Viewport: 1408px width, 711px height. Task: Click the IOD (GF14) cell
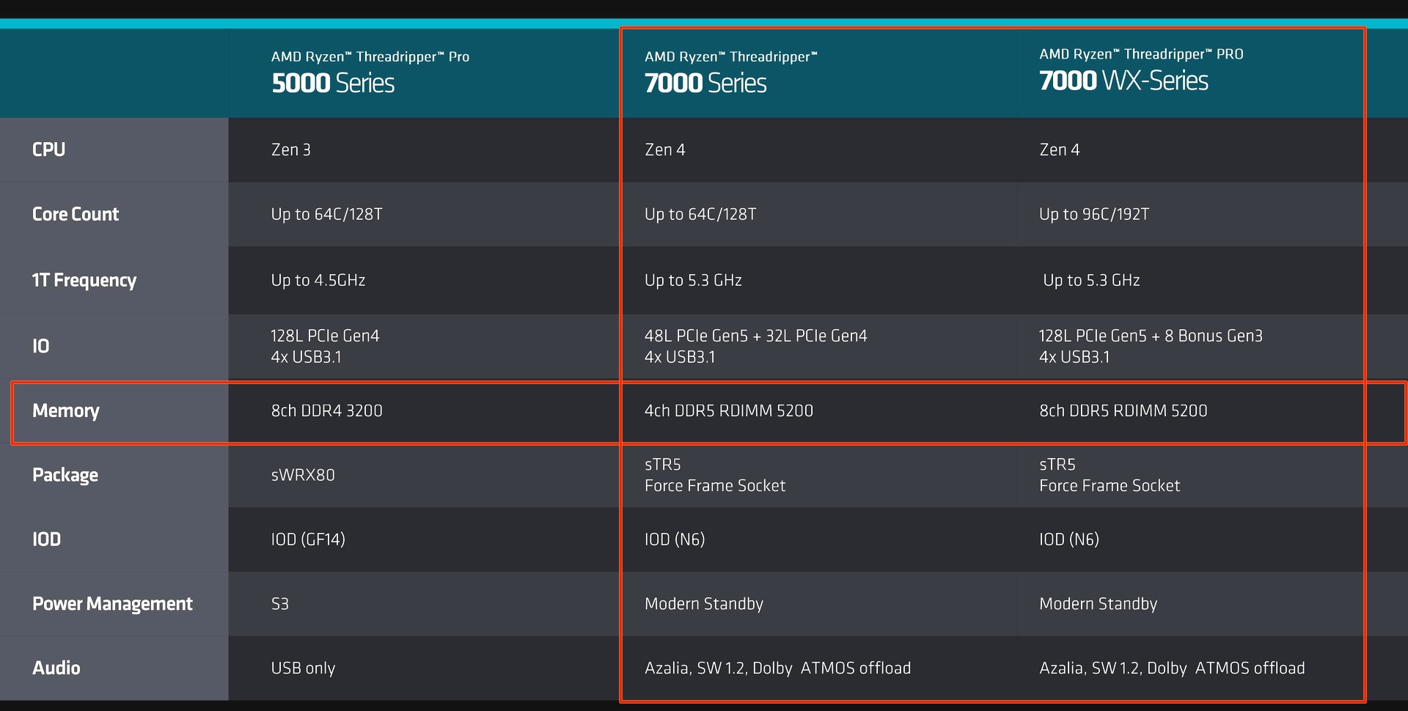308,539
